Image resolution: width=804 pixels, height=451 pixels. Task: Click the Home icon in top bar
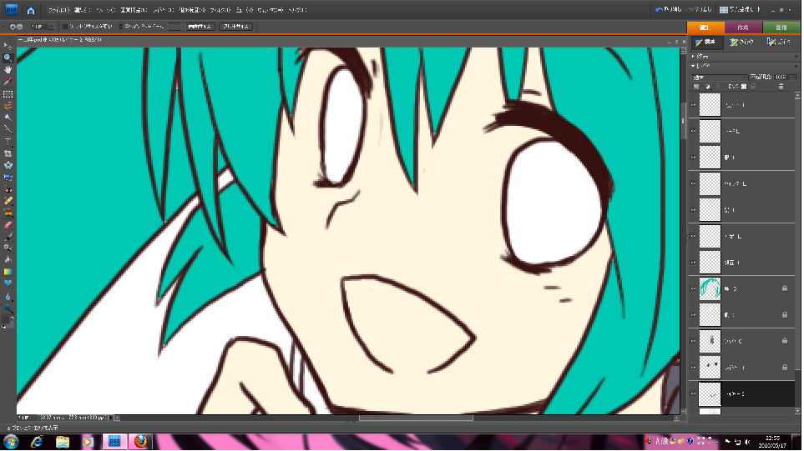pyautogui.click(x=31, y=10)
